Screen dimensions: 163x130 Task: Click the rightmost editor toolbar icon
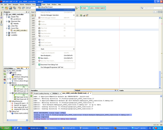tap(87, 15)
